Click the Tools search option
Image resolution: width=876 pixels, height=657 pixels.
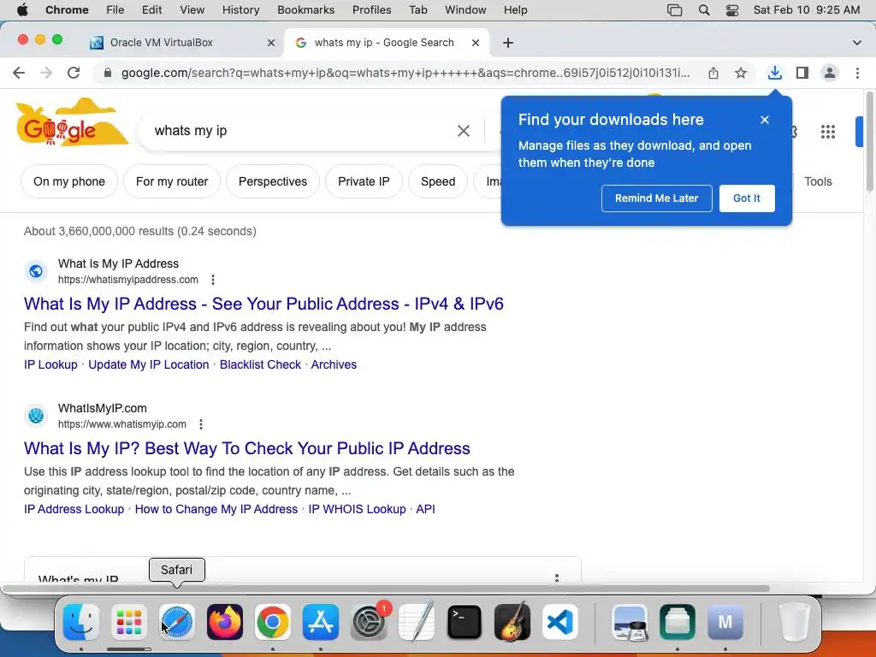818,181
